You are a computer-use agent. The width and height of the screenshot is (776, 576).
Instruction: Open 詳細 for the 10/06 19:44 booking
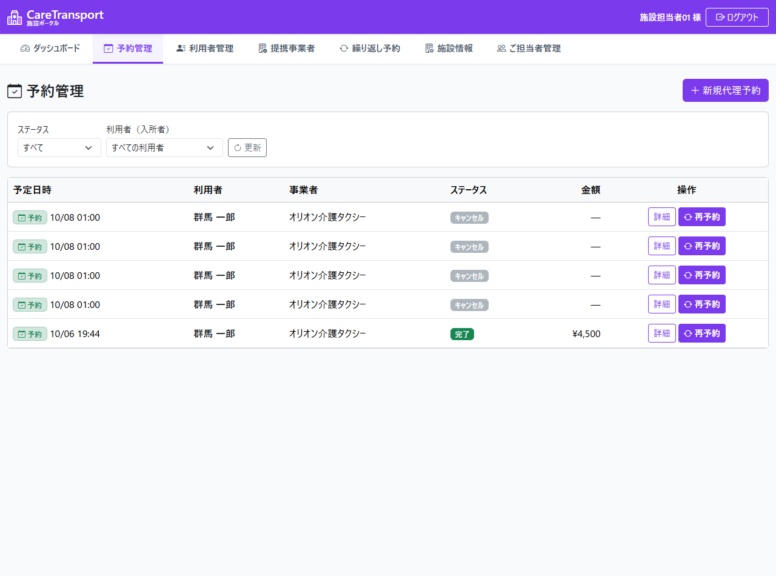[662, 333]
